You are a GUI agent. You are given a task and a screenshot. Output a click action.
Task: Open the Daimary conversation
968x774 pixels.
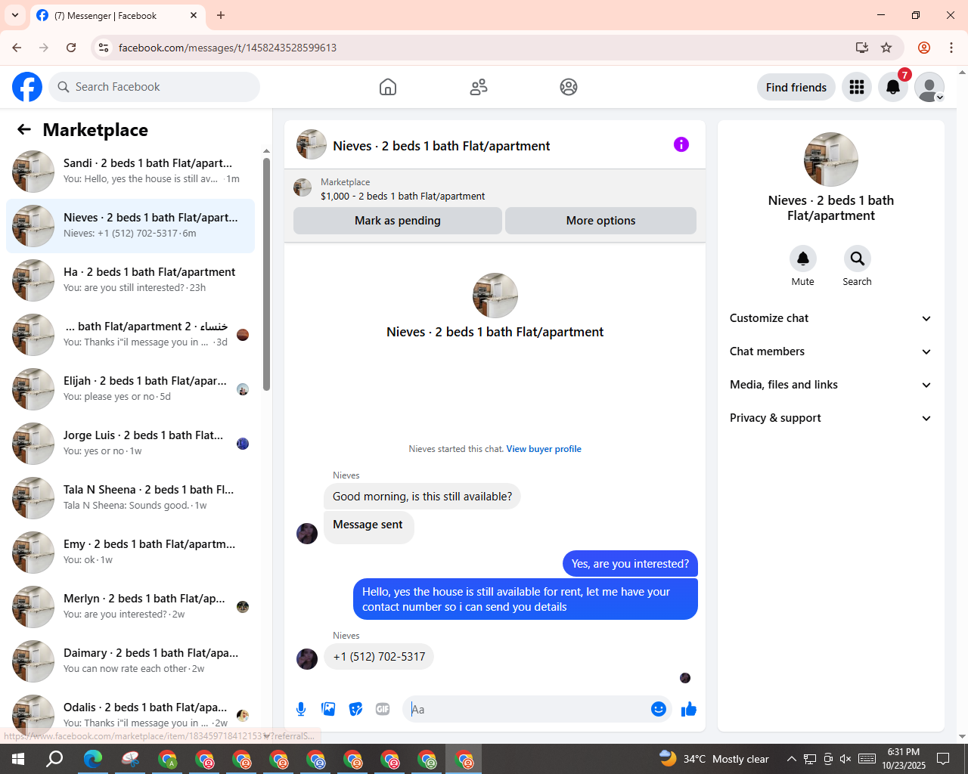click(130, 661)
